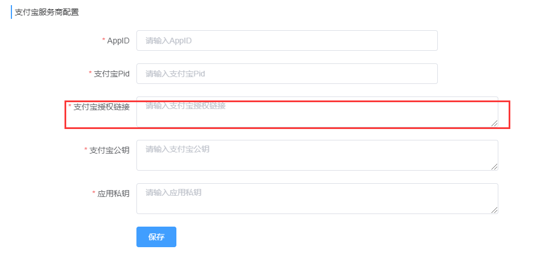Viewport: 552px width, 270px height.
Task: Click the red asterisk beside AppID
Action: click(104, 41)
